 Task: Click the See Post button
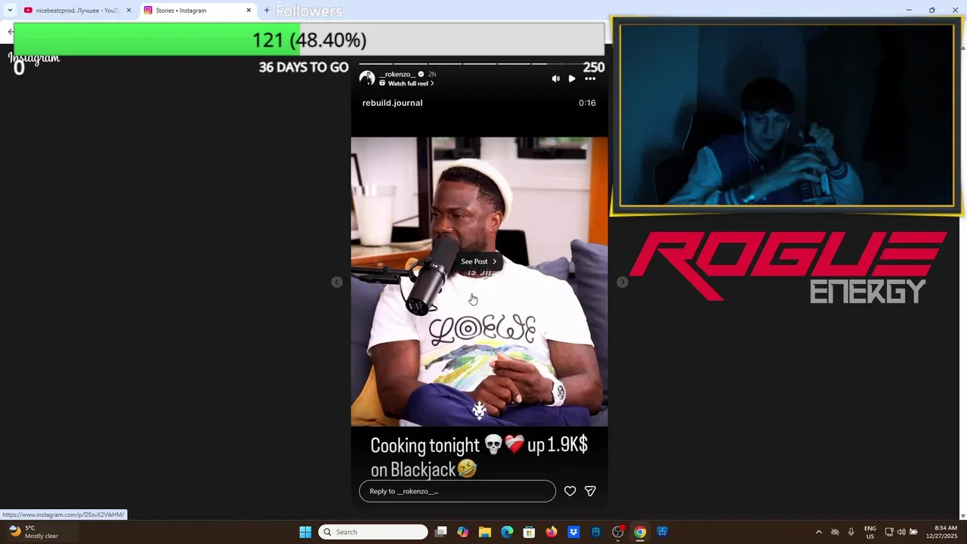[479, 261]
